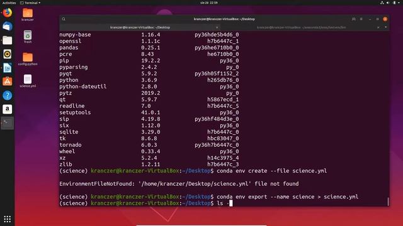The height and width of the screenshot is (226, 403).
Task: Click the terminal search magnifier icon
Action: coord(64,19)
